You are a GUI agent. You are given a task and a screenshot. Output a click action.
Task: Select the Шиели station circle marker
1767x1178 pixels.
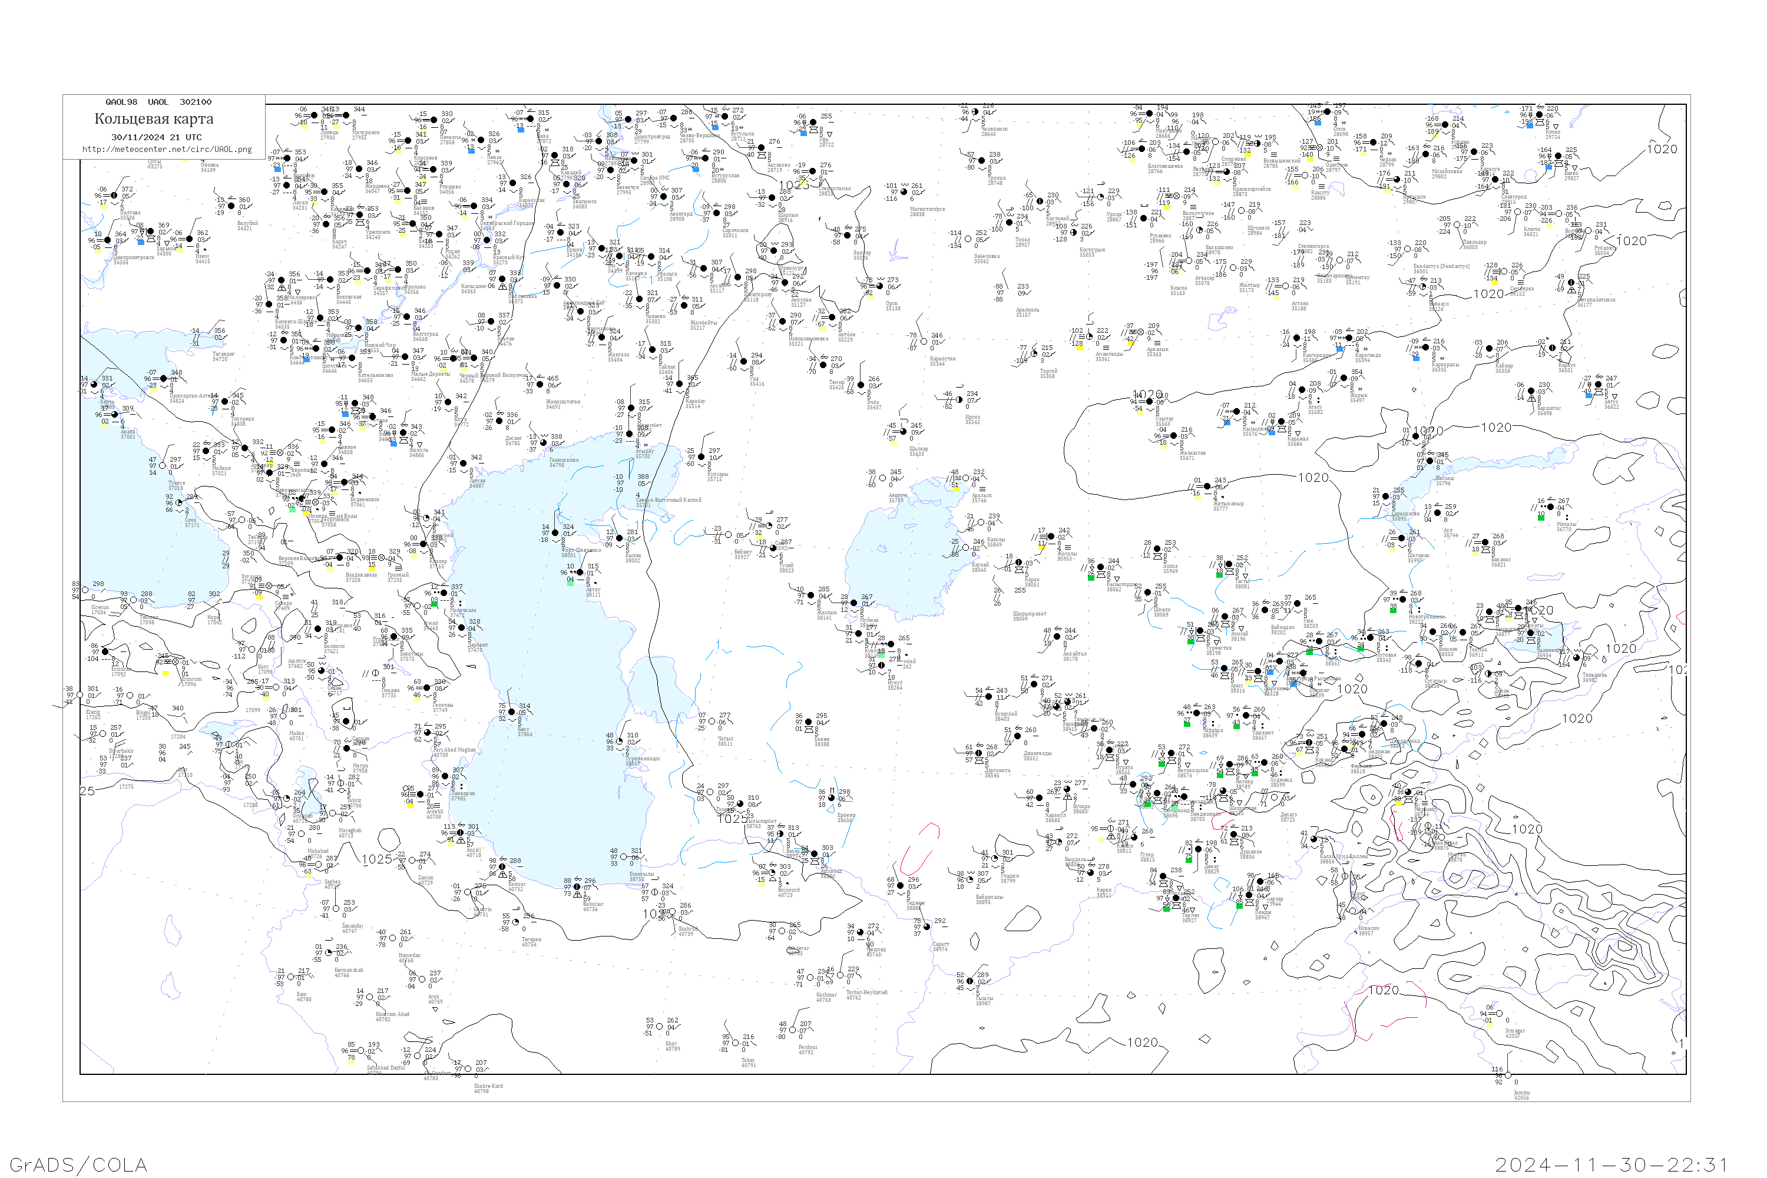pyautogui.click(x=1149, y=593)
